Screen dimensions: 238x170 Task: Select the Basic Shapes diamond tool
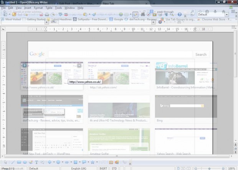[50, 162]
